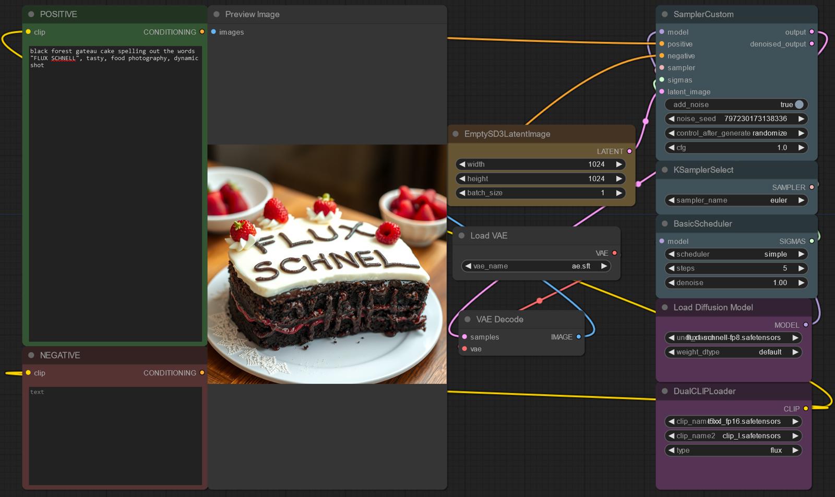Collapse the DualCLIPLoader node dot
The height and width of the screenshot is (497, 835).
pos(665,391)
